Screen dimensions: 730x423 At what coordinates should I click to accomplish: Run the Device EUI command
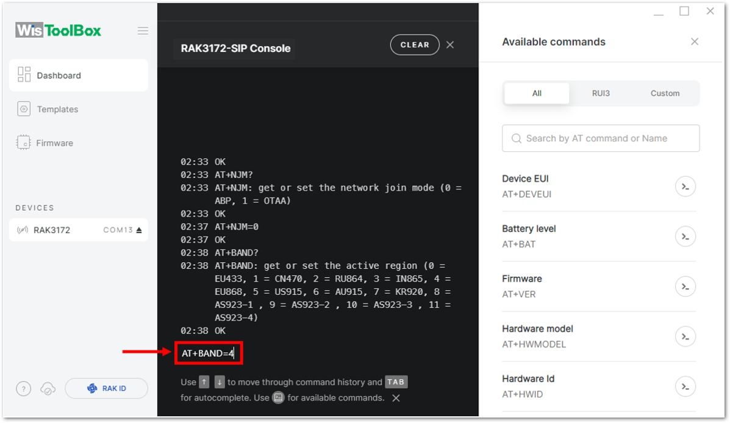pyautogui.click(x=685, y=187)
